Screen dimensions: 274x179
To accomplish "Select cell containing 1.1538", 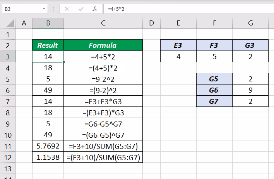I will point(48,157).
